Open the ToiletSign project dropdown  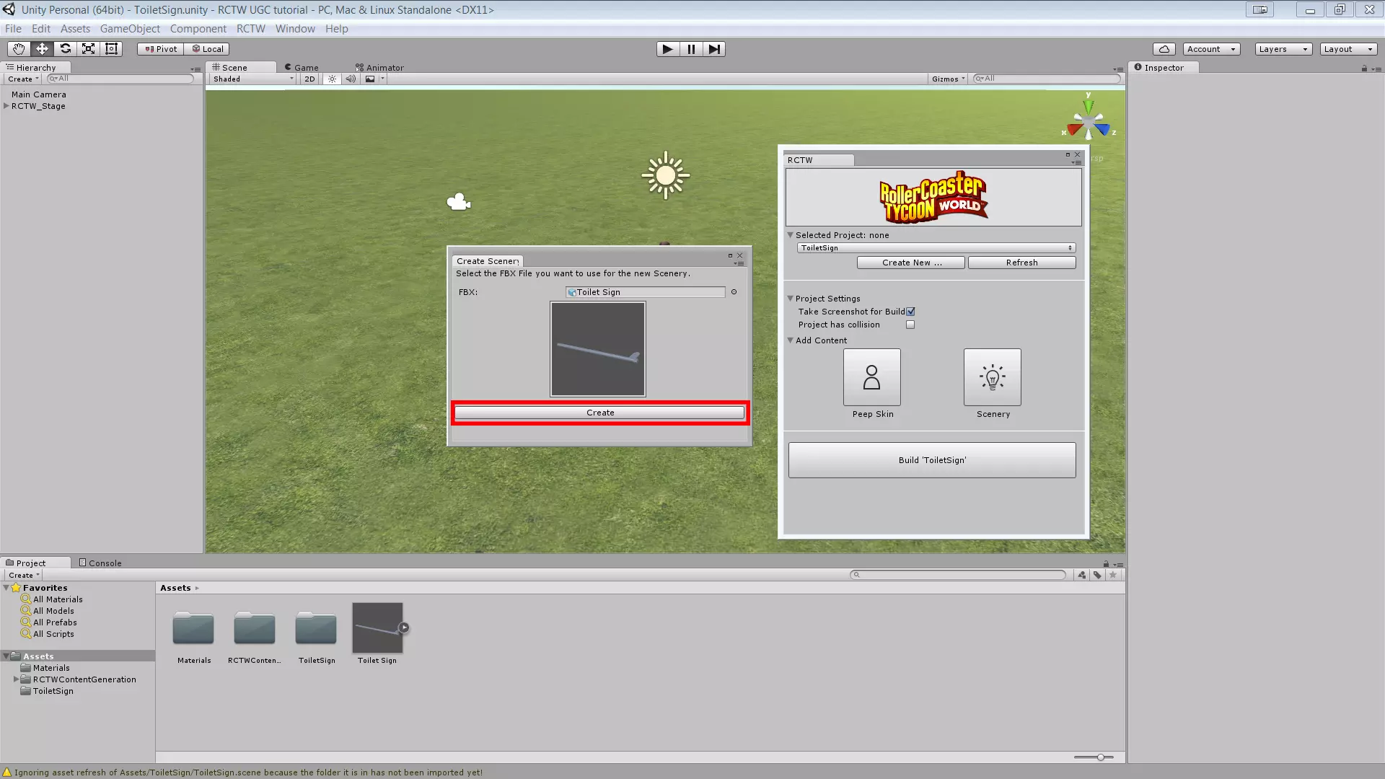tap(936, 248)
